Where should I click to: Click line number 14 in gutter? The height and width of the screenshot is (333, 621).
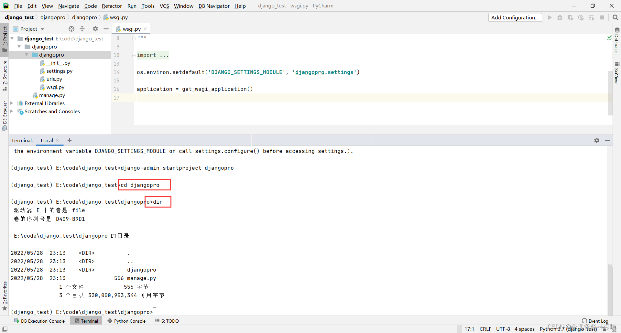point(116,72)
